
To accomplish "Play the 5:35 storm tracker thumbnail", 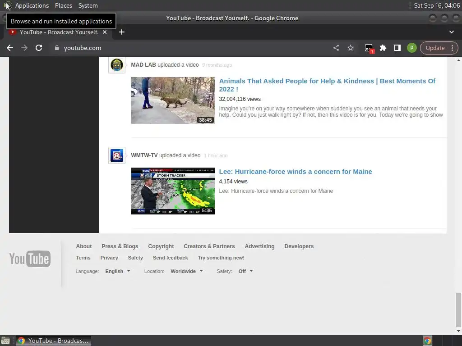I will 173,191.
